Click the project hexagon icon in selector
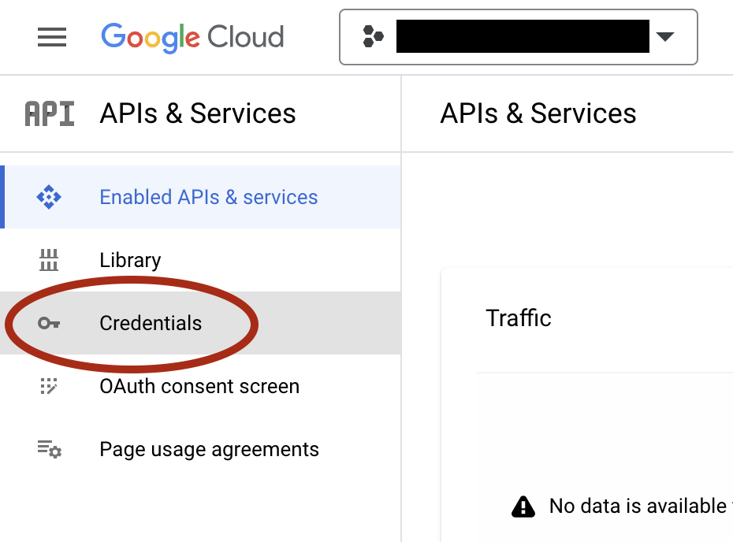This screenshot has width=733, height=542. click(373, 36)
